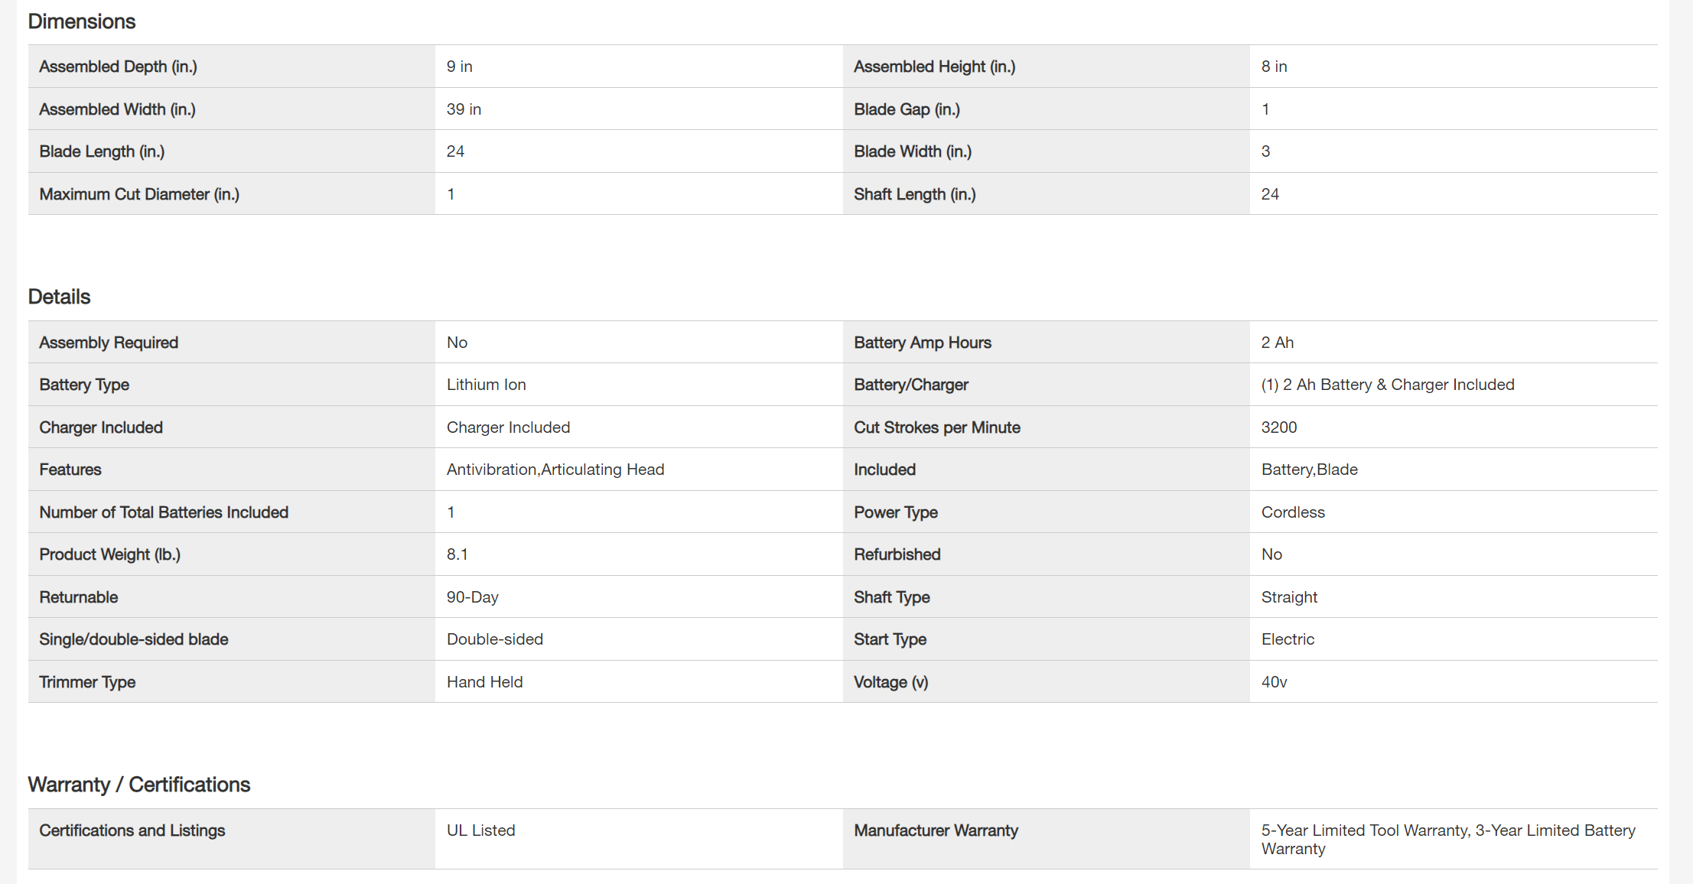Viewport: 1693px width, 884px height.
Task: Click the 8.1 product weight value
Action: pyautogui.click(x=457, y=554)
